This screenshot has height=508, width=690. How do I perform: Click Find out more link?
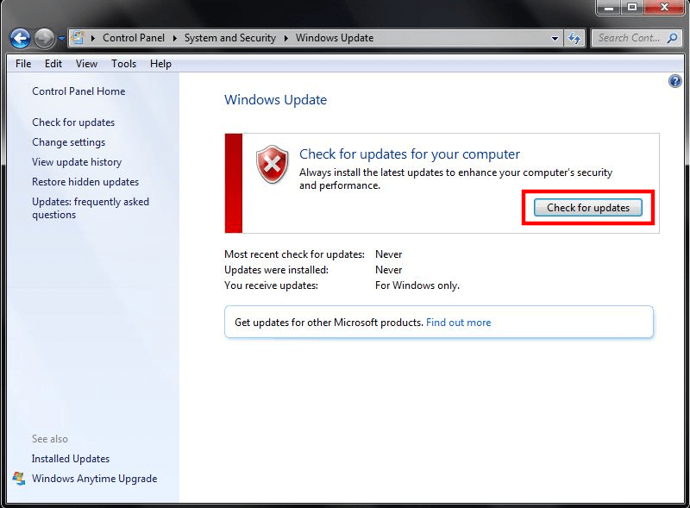(458, 323)
